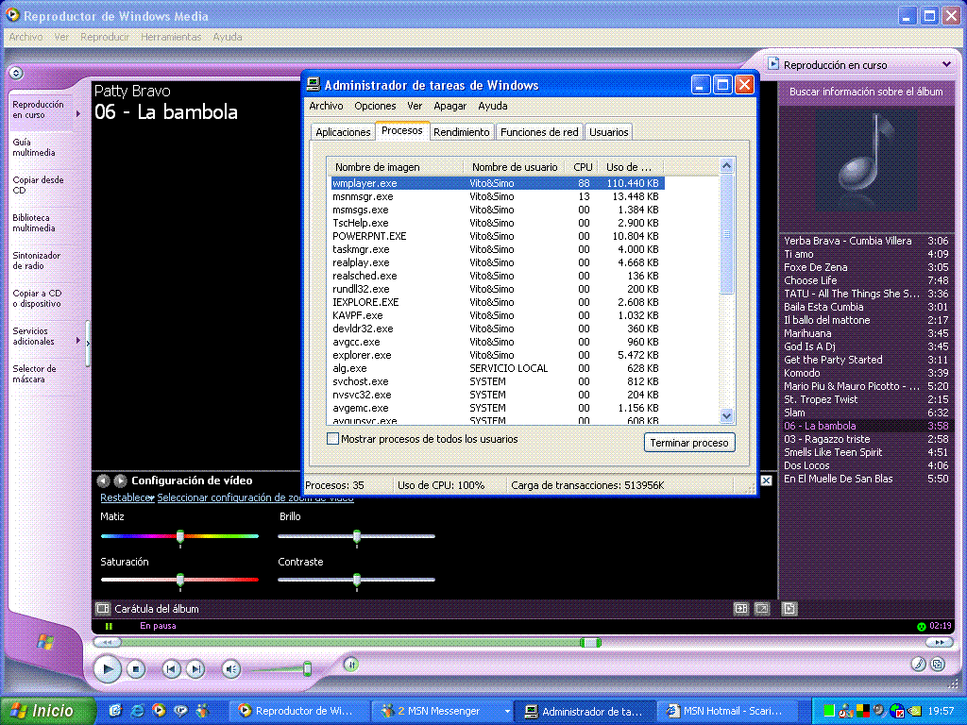Open Internet Explorer from quick launch
This screenshot has width=967, height=725.
pos(137,711)
